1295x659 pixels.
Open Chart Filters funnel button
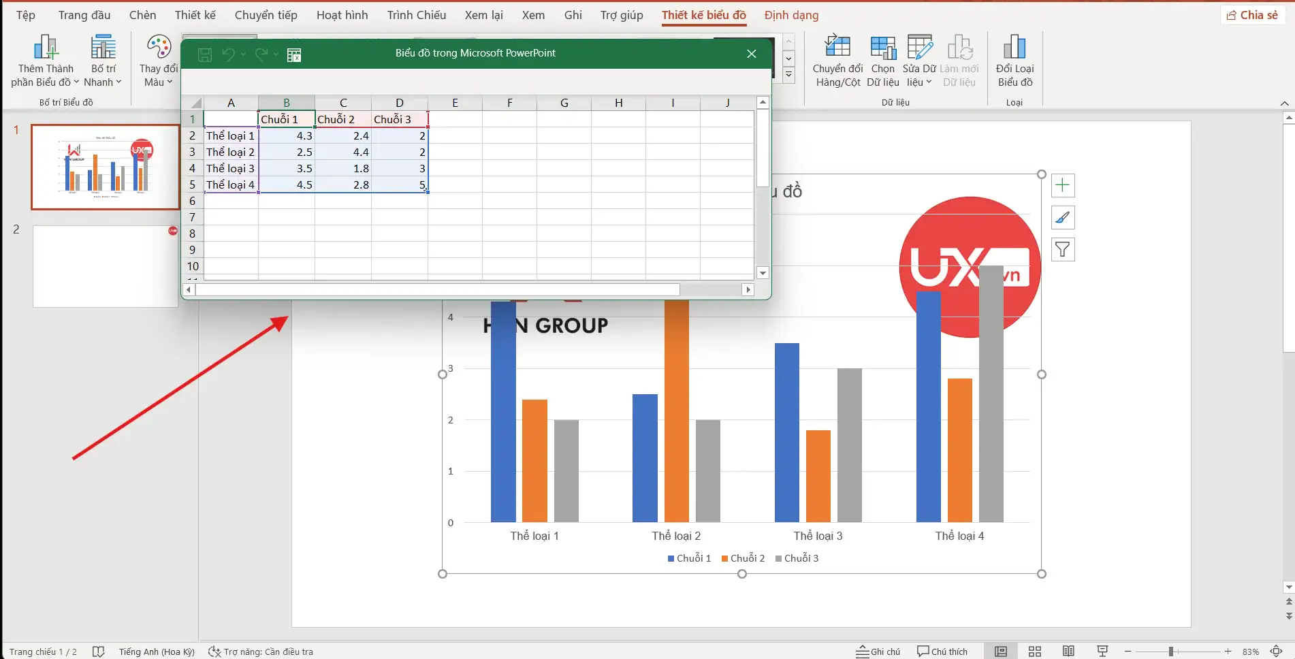(x=1062, y=250)
